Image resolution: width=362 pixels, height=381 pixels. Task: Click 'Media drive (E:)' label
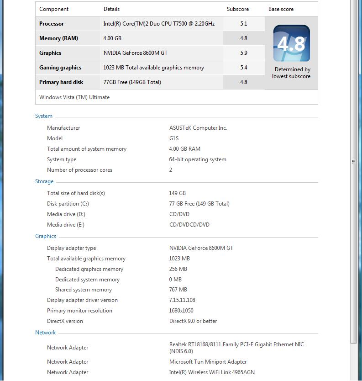point(66,224)
